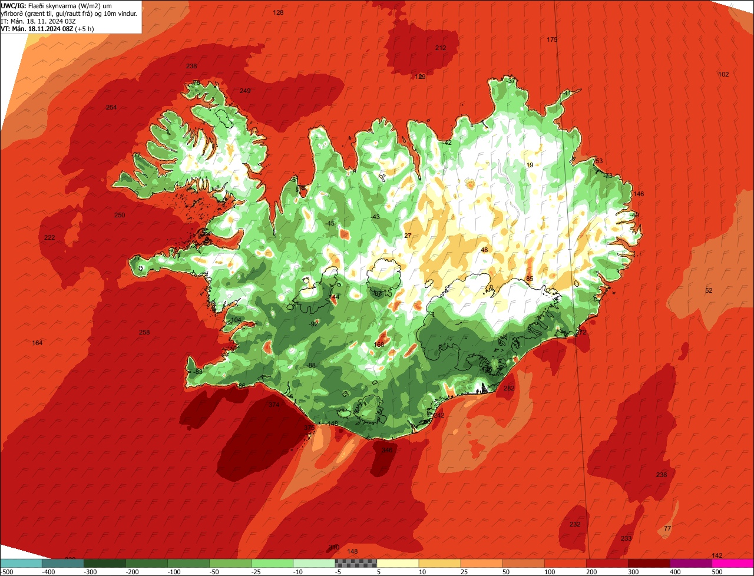Click the -88 value in southern Iceland

tap(311, 366)
